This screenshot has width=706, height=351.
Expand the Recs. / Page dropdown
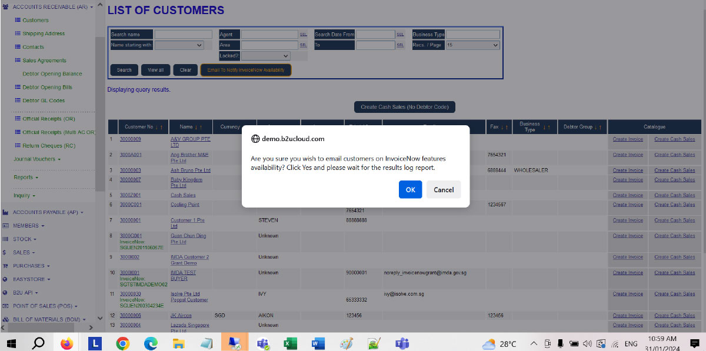tap(472, 45)
